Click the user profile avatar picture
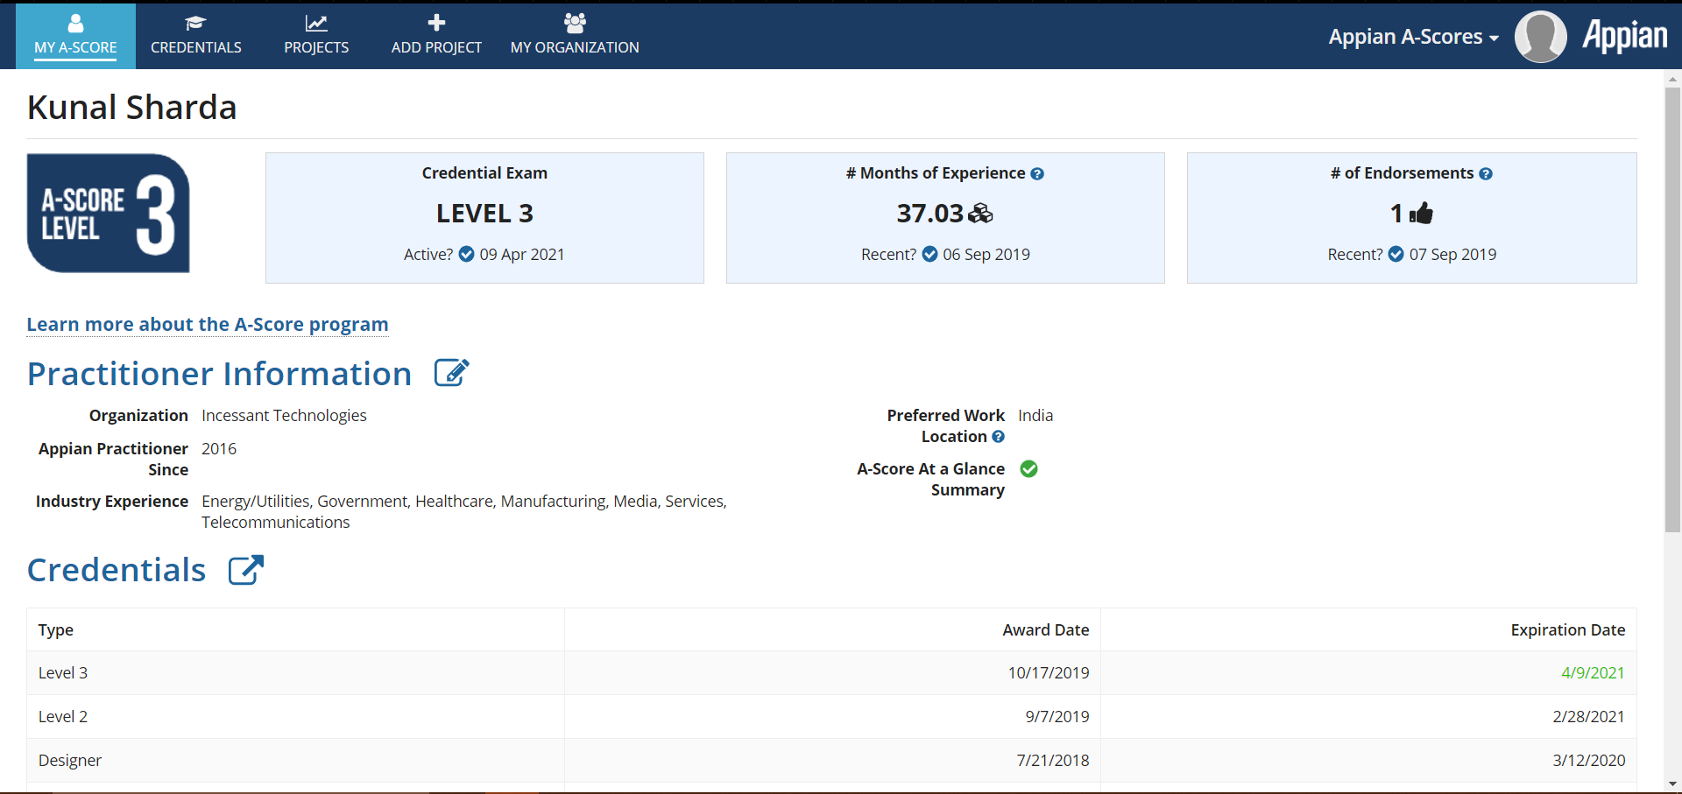 click(1540, 37)
